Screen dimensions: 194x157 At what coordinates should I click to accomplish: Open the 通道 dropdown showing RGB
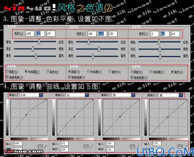(x=31, y=95)
